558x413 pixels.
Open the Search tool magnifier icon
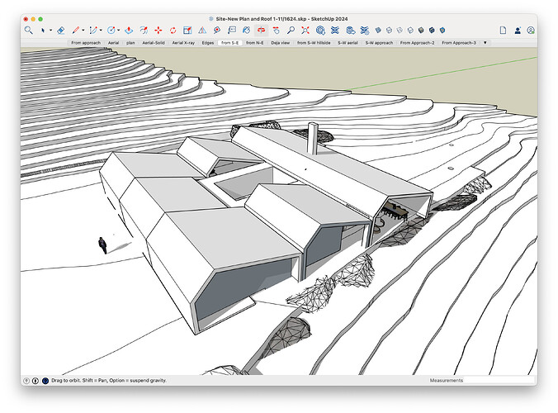click(28, 31)
